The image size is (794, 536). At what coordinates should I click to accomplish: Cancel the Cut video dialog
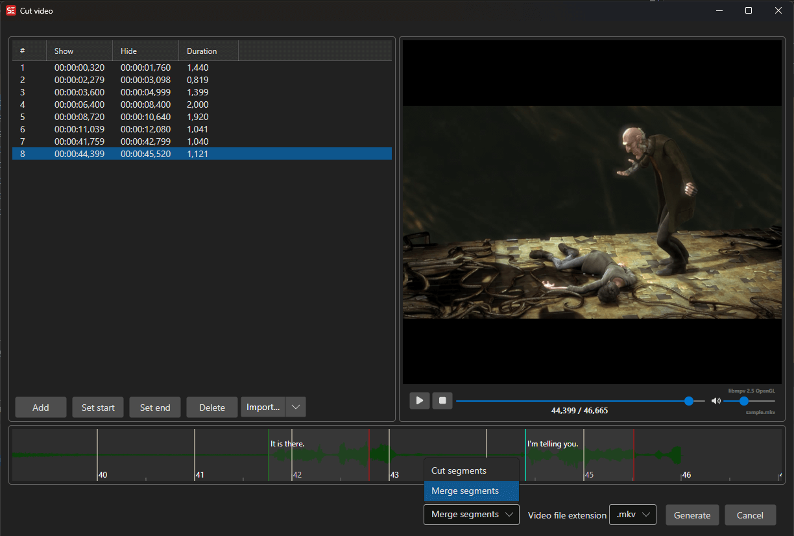pyautogui.click(x=750, y=515)
